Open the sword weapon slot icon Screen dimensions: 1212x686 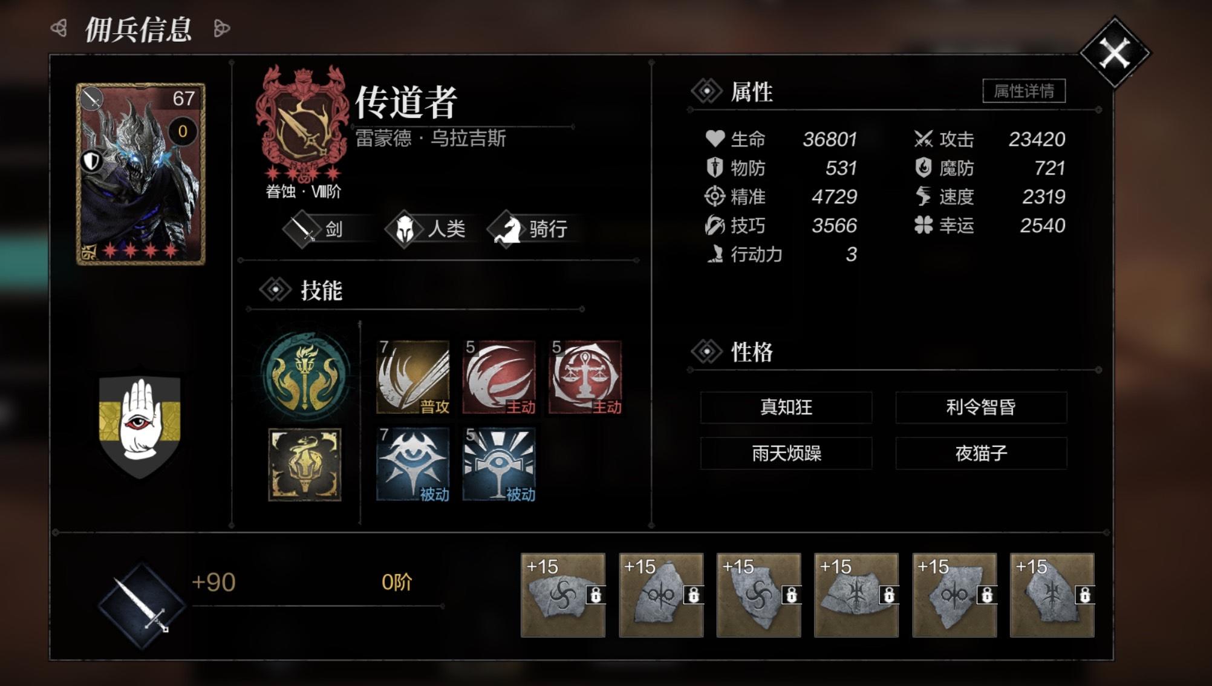[x=141, y=605]
